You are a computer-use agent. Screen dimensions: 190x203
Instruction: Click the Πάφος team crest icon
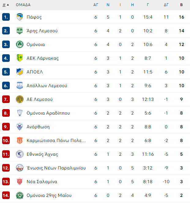[20, 17]
